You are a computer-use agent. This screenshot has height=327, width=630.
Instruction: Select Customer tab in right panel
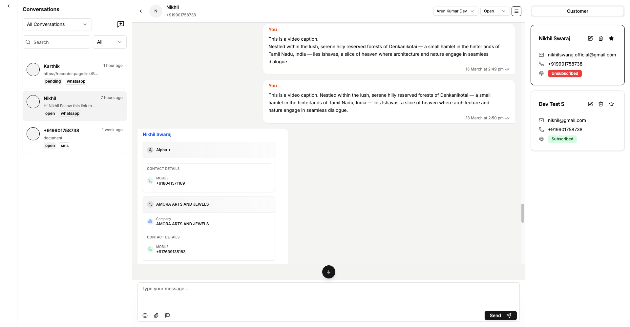coord(577,11)
